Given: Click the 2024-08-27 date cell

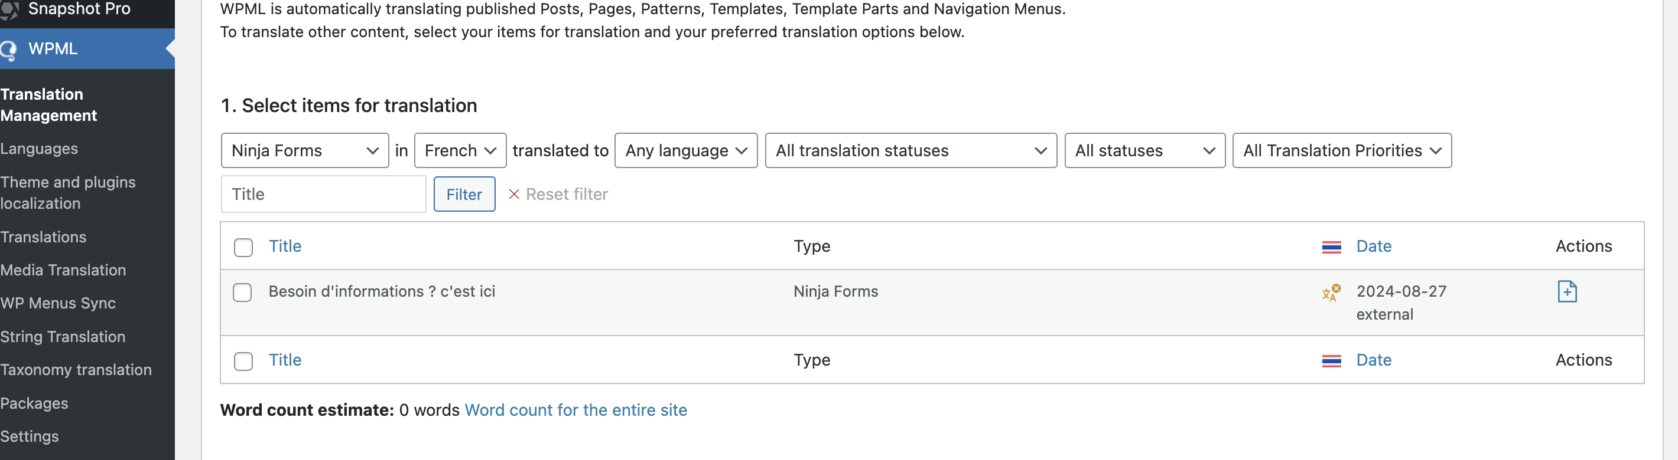Looking at the screenshot, I should click(x=1401, y=291).
